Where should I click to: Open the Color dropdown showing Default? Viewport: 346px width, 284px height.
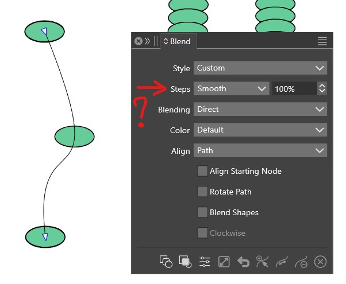tap(260, 130)
